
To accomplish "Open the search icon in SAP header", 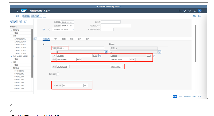I will click(x=180, y=11).
